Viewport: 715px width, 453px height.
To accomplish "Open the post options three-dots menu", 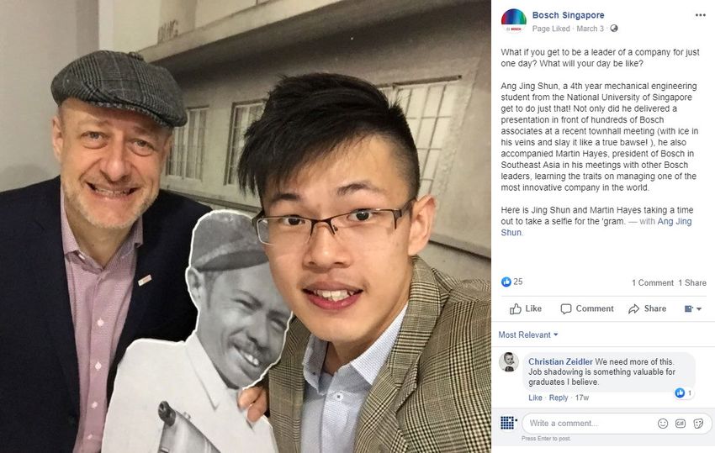I will pos(700,15).
